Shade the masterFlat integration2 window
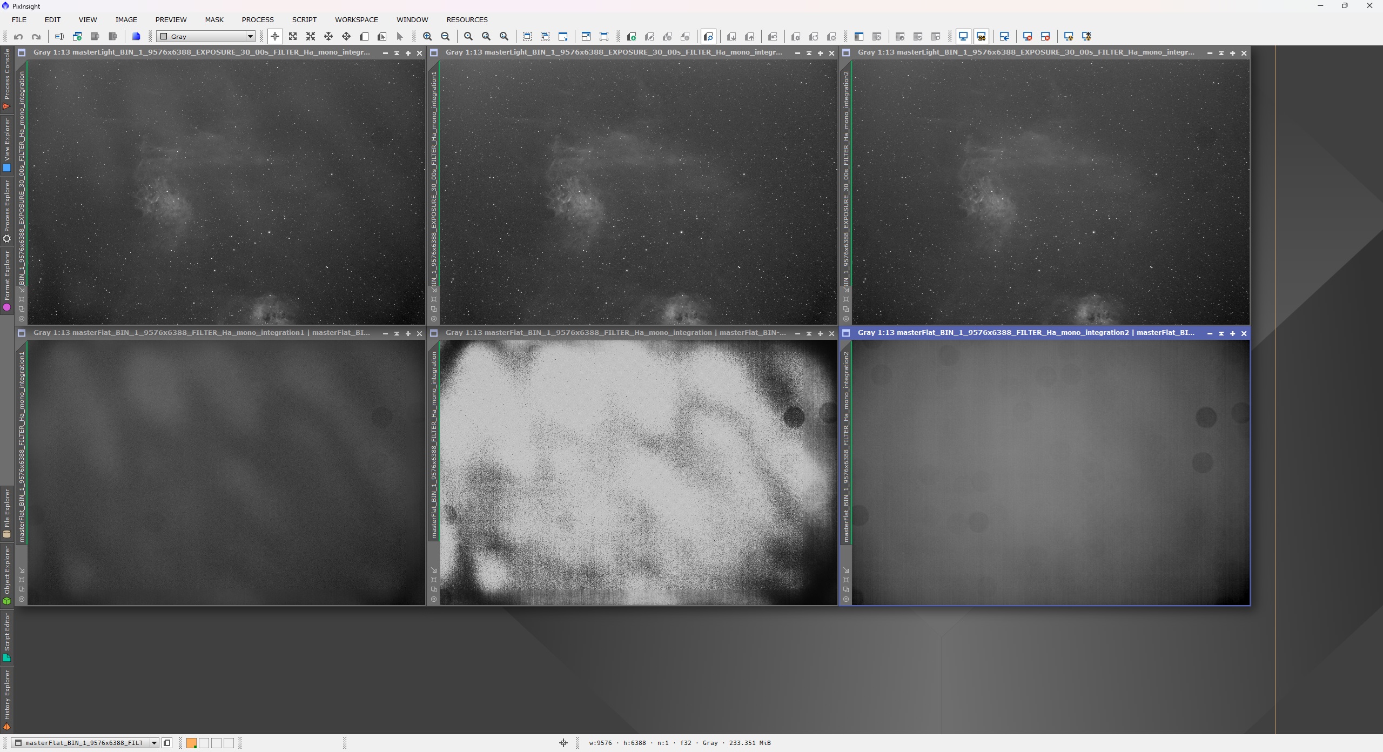Screen dimensions: 1383x752 pos(1221,333)
